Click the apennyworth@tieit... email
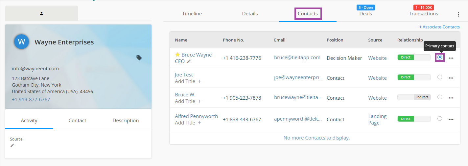The width and height of the screenshot is (468, 166). pyautogui.click(x=298, y=119)
